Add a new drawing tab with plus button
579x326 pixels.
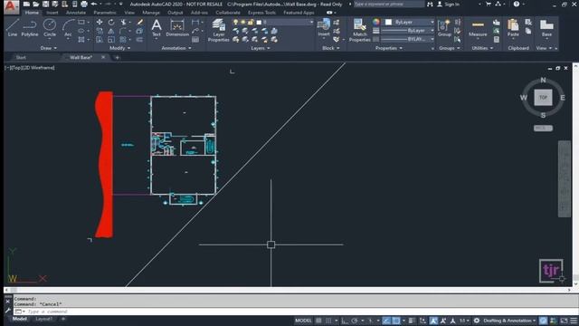pyautogui.click(x=117, y=57)
